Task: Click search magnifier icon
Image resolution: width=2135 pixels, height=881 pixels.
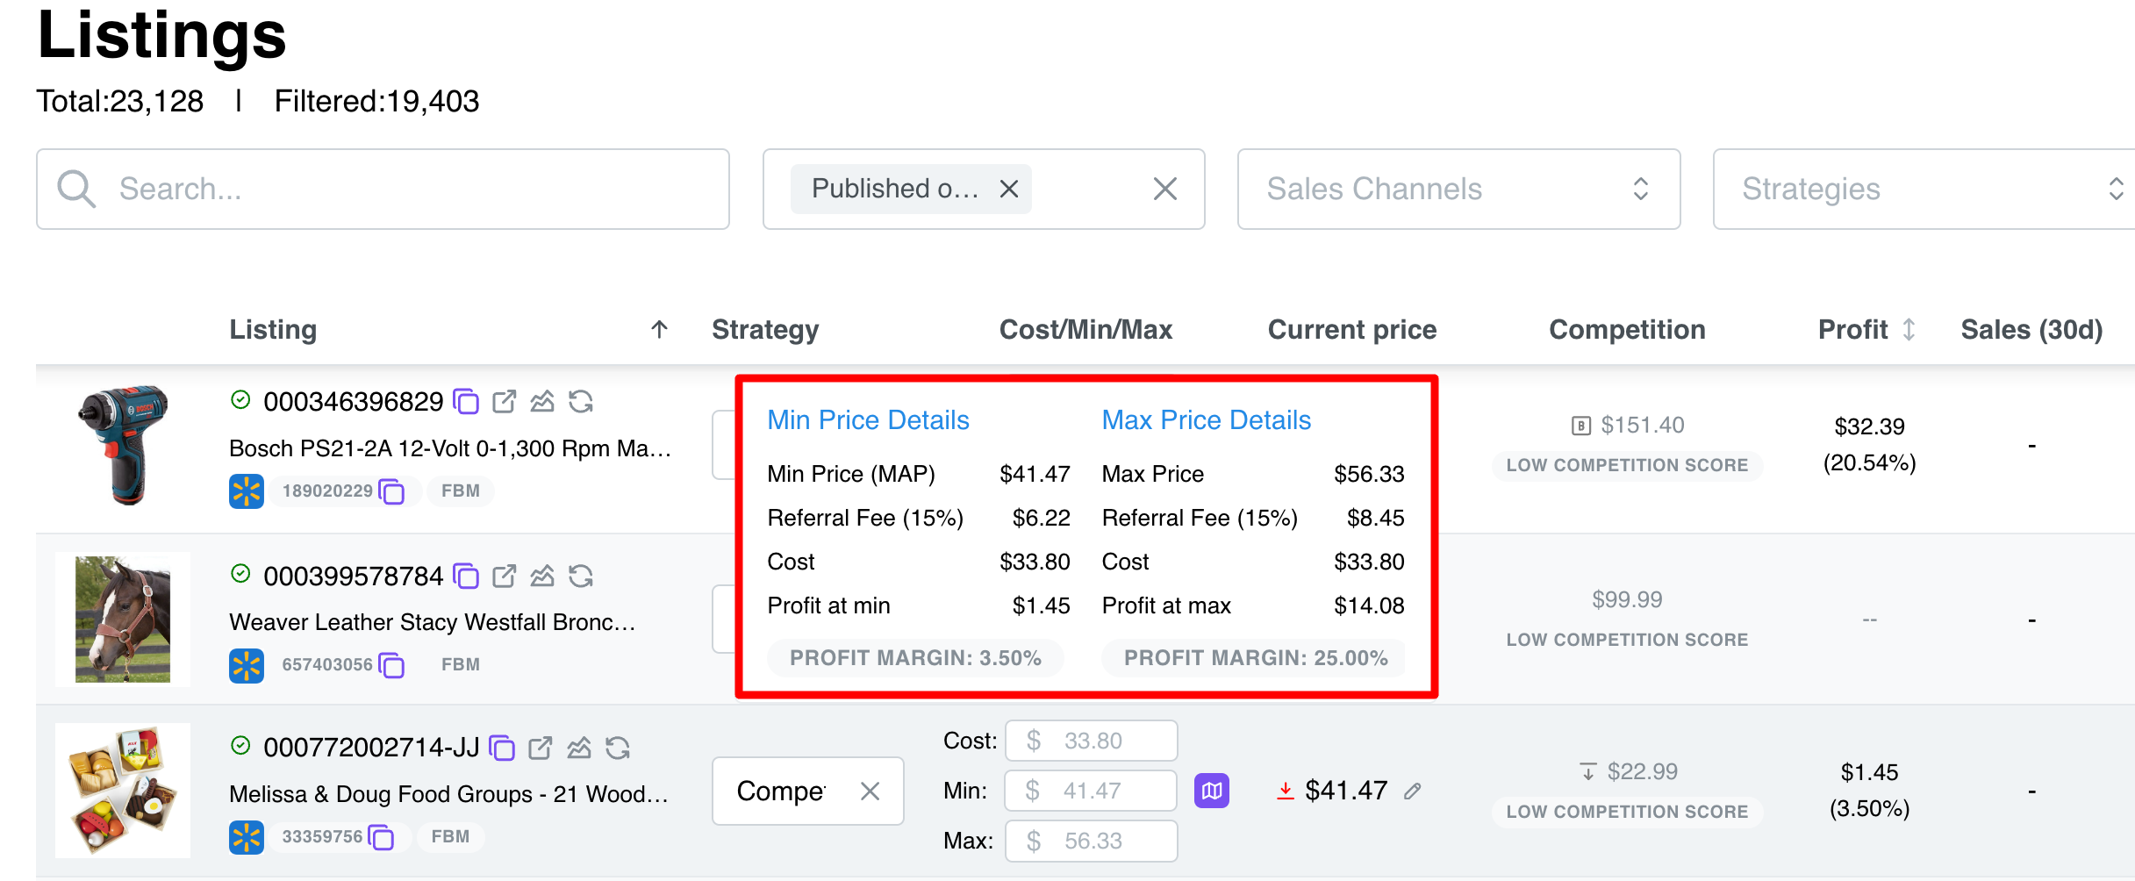Action: pos(76,189)
